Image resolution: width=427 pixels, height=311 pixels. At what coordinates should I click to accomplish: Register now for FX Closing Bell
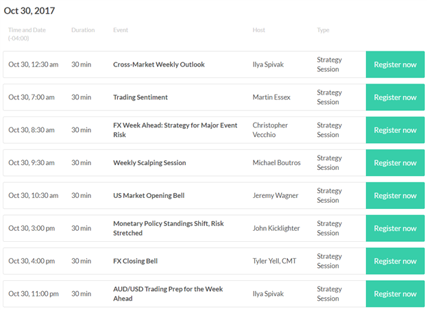point(395,261)
